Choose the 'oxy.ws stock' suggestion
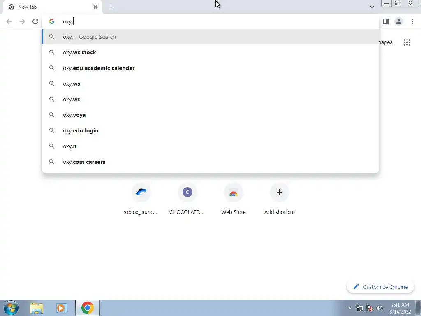421x316 pixels. [x=210, y=52]
